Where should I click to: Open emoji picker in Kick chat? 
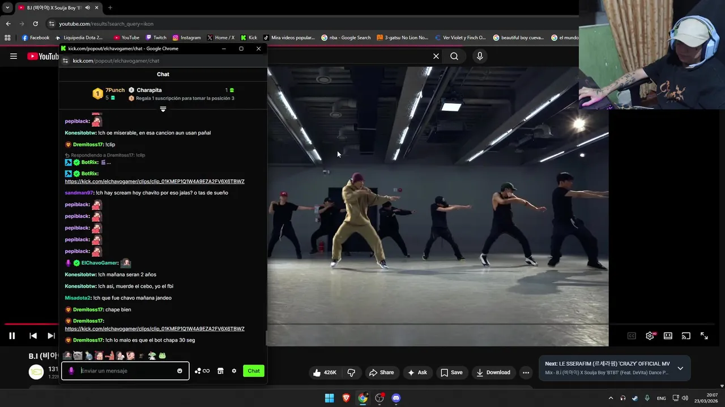(180, 371)
